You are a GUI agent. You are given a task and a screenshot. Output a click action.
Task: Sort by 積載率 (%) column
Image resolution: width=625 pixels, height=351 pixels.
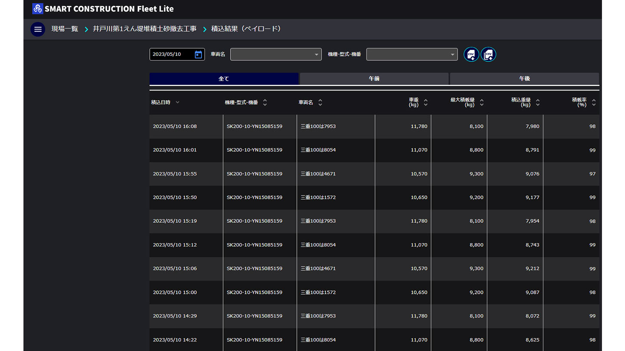click(594, 102)
